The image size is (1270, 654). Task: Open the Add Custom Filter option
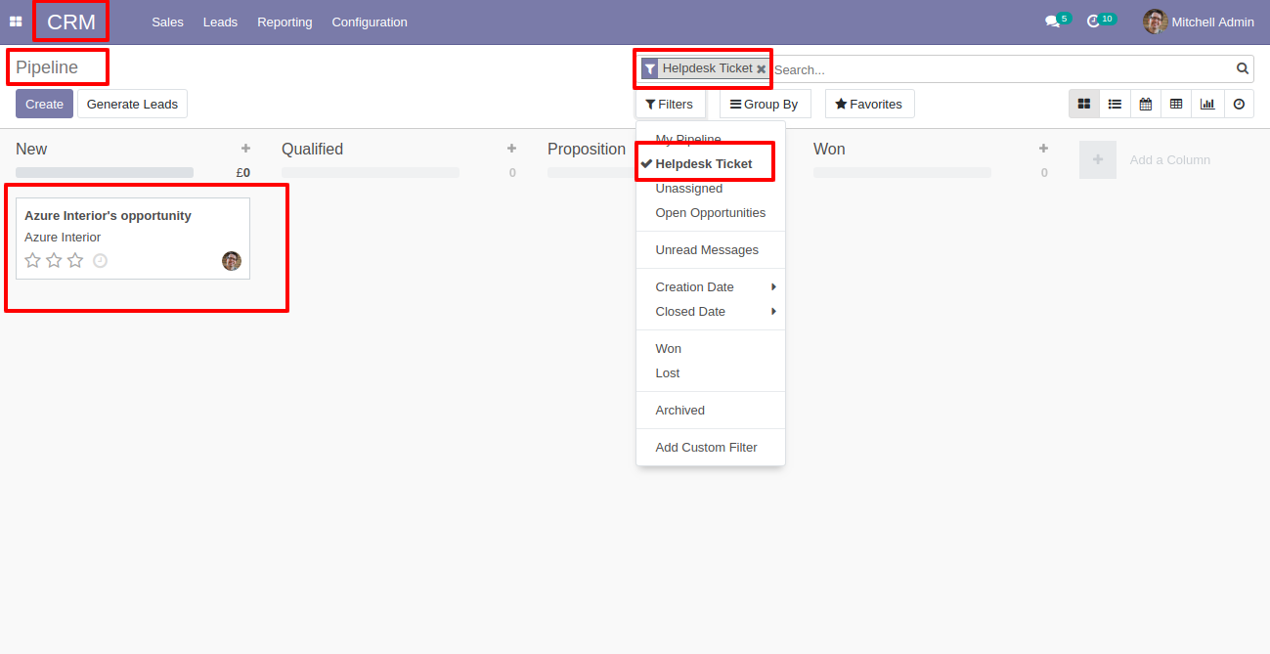(x=711, y=447)
